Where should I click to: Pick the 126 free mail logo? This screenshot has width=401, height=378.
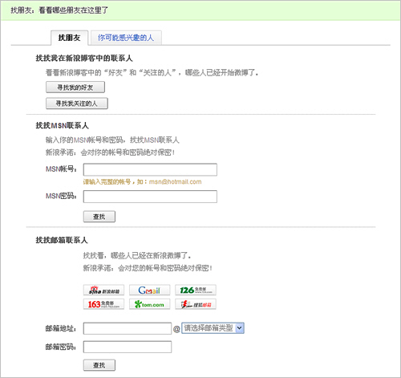(x=196, y=290)
